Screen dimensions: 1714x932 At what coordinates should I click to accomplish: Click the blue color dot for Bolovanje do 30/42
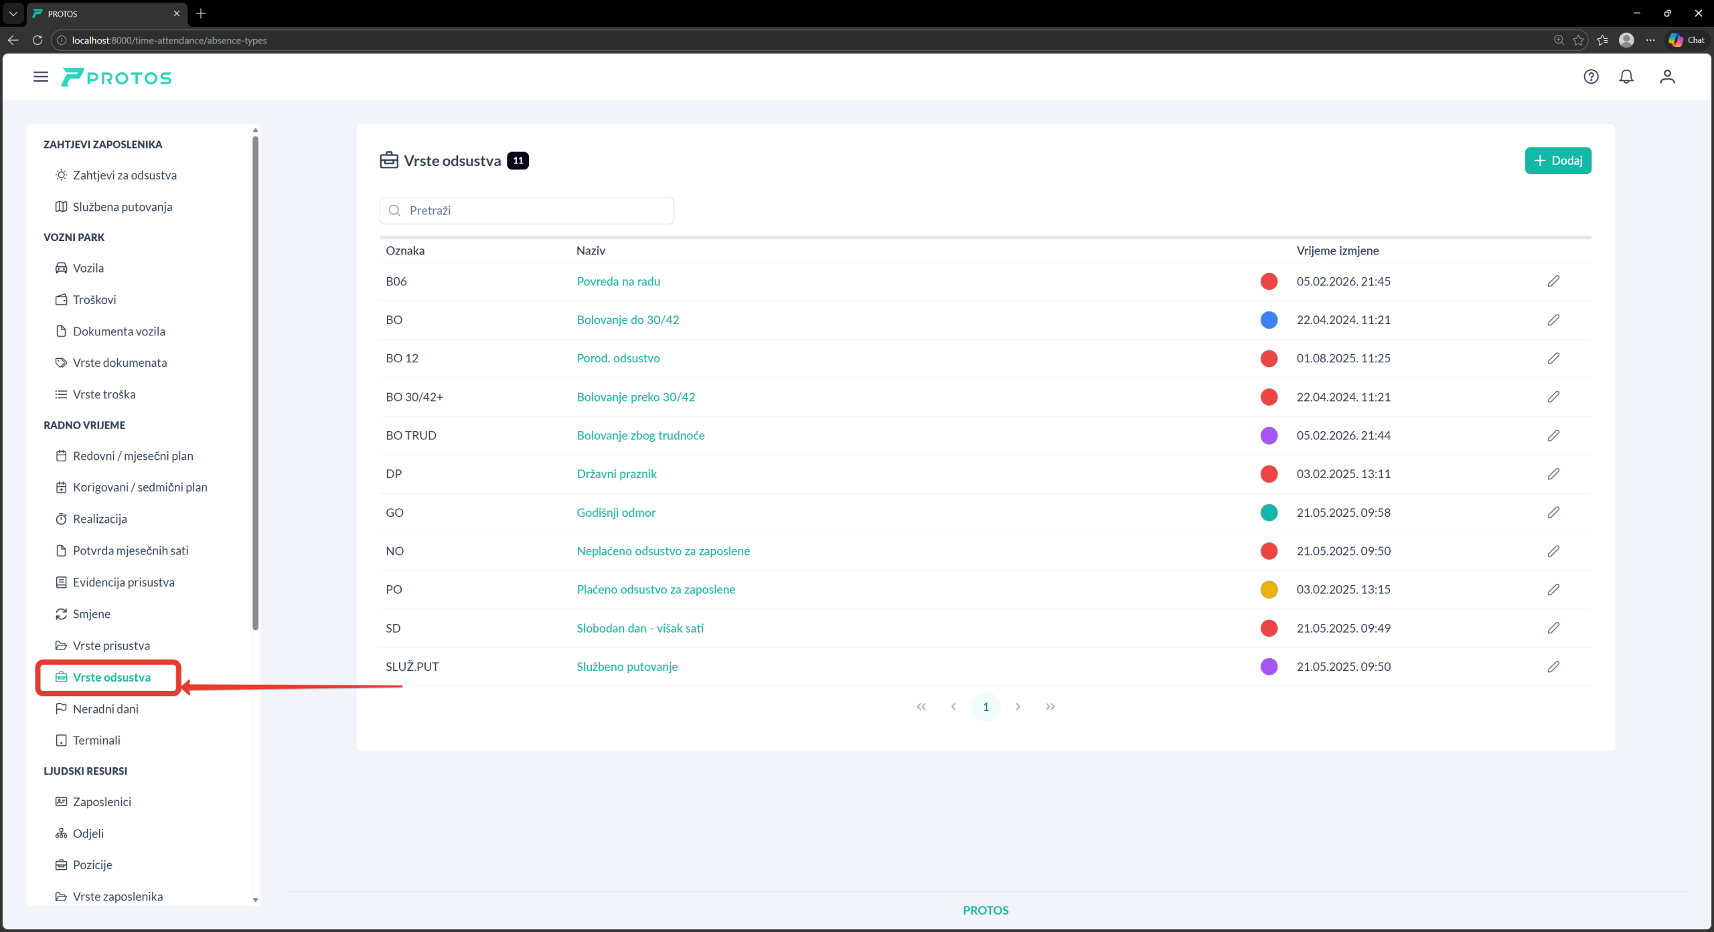point(1269,320)
